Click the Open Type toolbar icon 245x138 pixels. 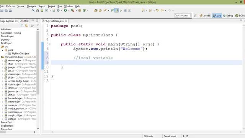point(96,10)
